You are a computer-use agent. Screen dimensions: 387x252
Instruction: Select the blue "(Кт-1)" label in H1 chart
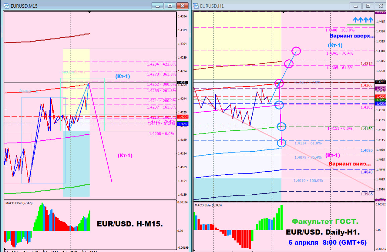pos(335,45)
